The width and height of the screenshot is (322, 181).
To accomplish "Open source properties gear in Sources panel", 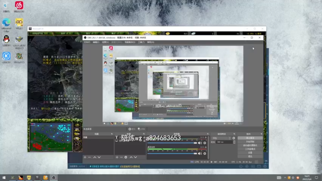I will (126, 157).
